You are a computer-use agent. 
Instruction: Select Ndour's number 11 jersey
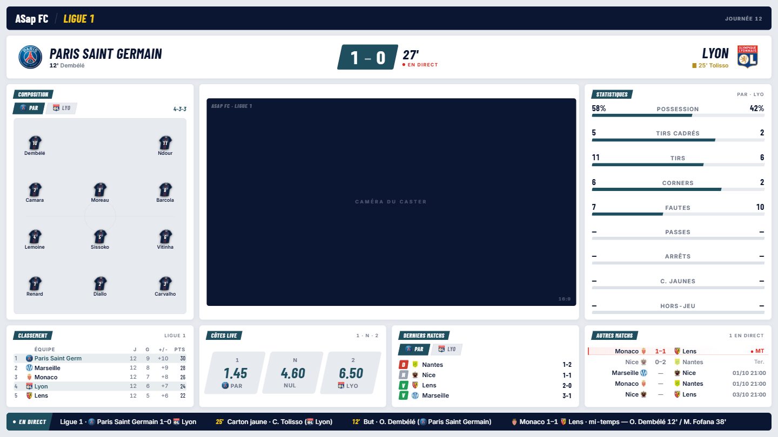165,142
